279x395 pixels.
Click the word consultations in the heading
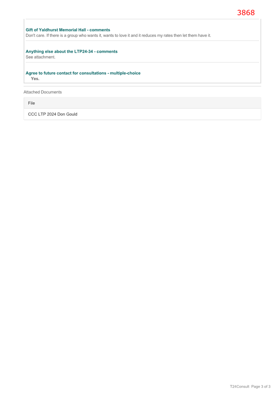tap(93, 73)
